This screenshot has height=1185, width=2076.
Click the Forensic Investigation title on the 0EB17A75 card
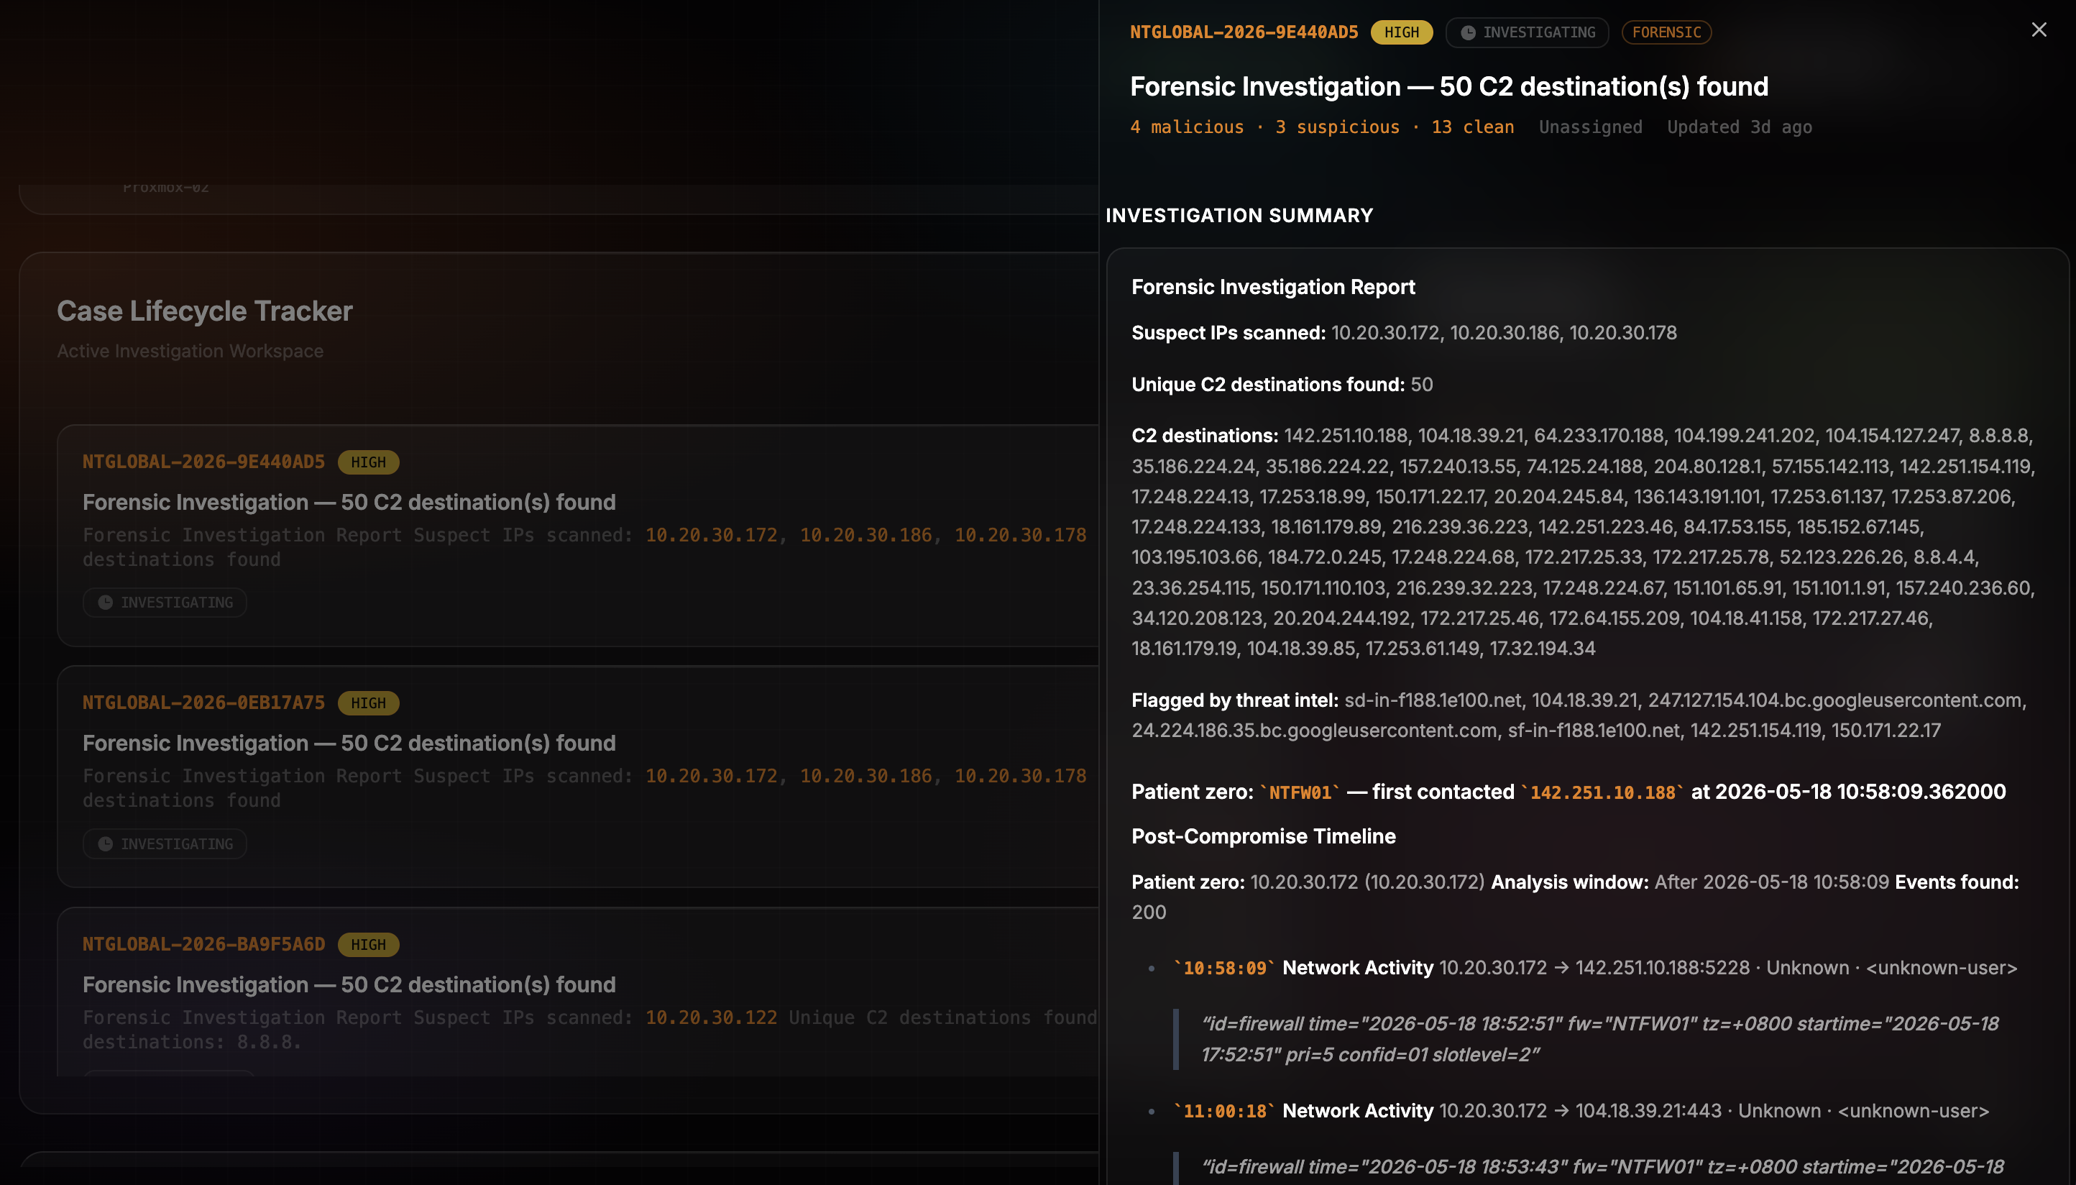pos(349,743)
